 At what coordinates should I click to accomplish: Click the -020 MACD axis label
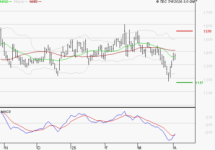click(208, 132)
